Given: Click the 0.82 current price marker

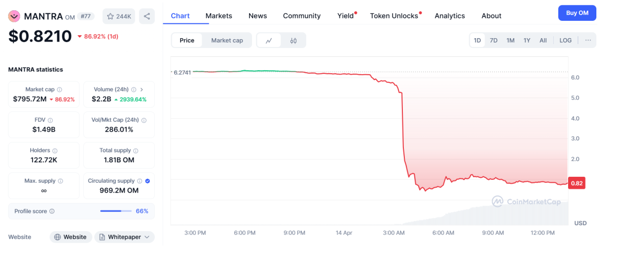Looking at the screenshot, I should pos(577,183).
